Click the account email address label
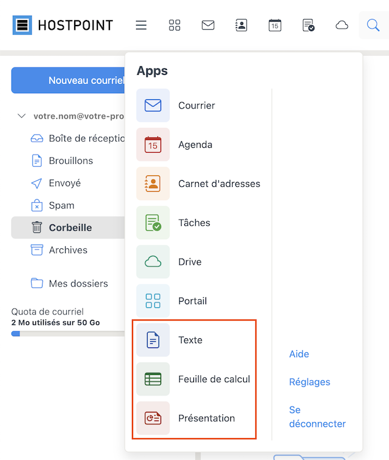This screenshot has width=389, height=460. (x=78, y=116)
